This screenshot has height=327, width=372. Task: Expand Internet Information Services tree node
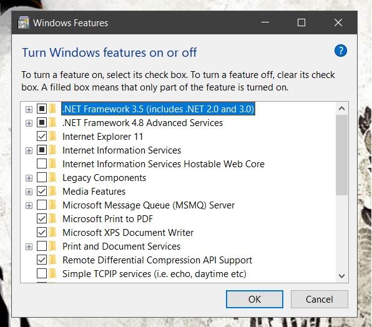click(x=29, y=150)
